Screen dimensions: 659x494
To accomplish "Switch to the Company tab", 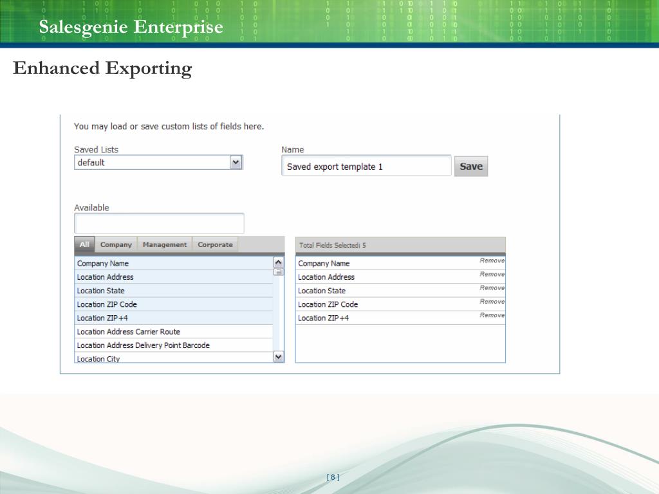I will (x=116, y=244).
